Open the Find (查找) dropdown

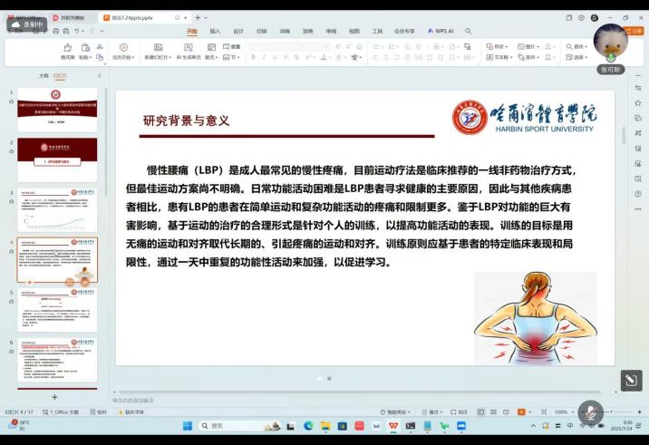point(576,46)
